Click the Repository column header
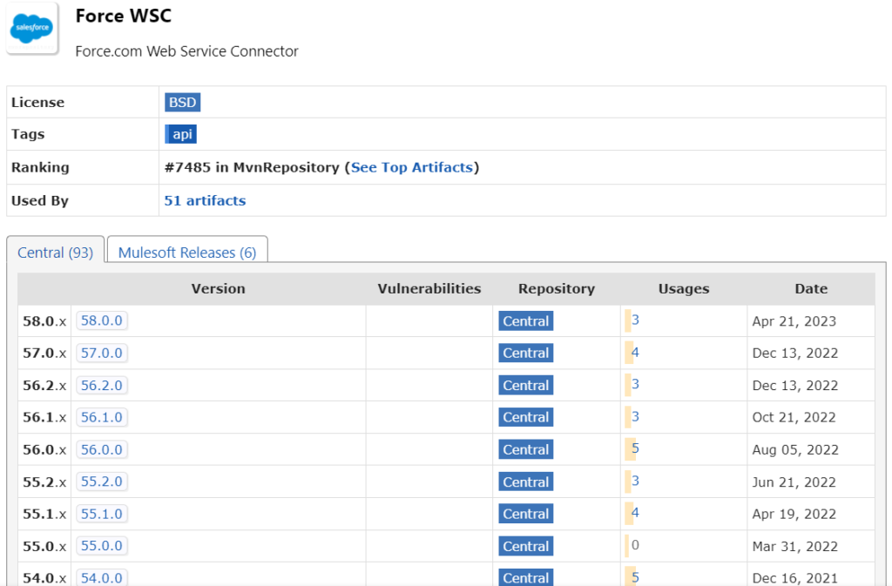 tap(557, 289)
